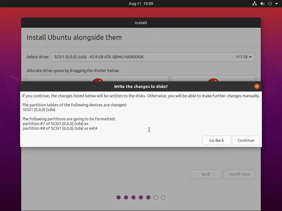
Task: Click the 'Write the changes to disks?' title
Action: pyautogui.click(x=141, y=87)
